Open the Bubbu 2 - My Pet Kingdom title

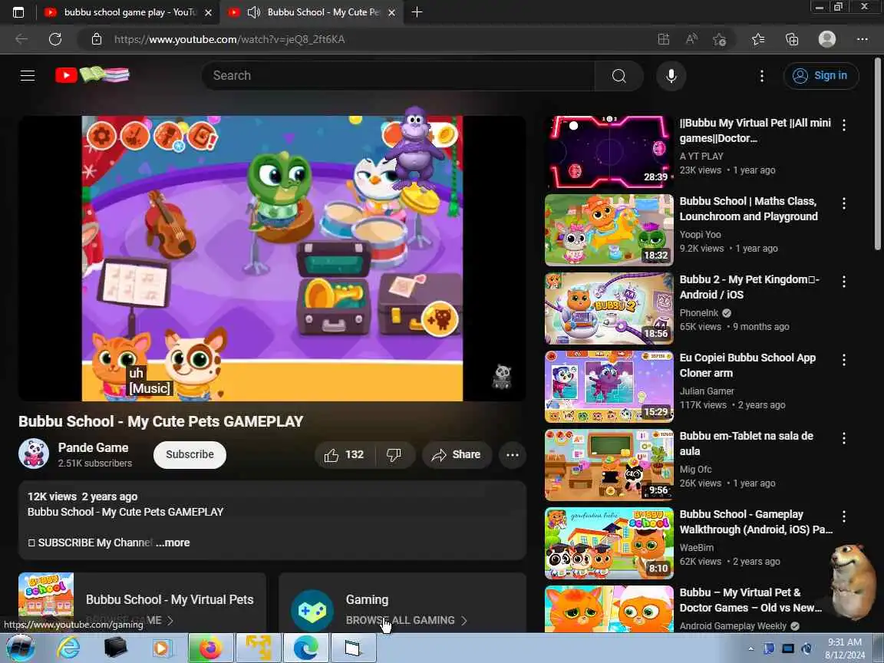coord(749,287)
